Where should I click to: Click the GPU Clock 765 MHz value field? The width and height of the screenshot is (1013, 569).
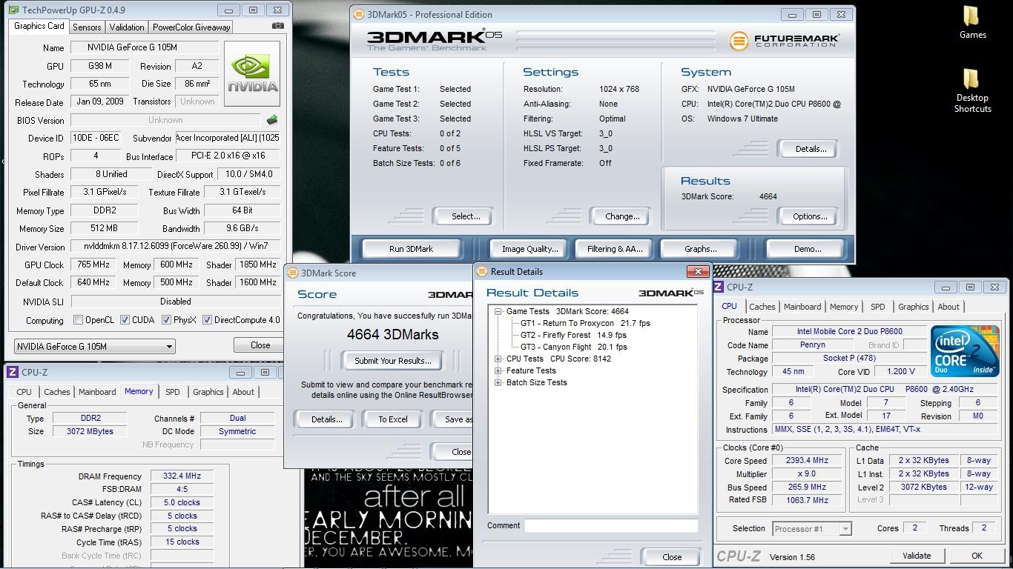click(x=93, y=264)
